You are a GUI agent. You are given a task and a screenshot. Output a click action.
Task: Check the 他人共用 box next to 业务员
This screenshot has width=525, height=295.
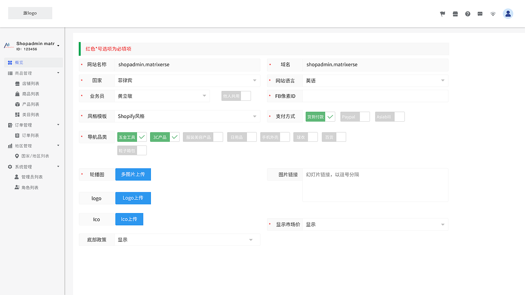point(246,95)
